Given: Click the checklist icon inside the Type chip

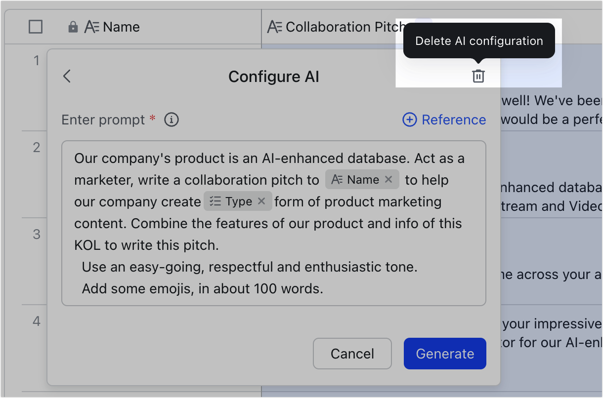Looking at the screenshot, I should pos(216,201).
